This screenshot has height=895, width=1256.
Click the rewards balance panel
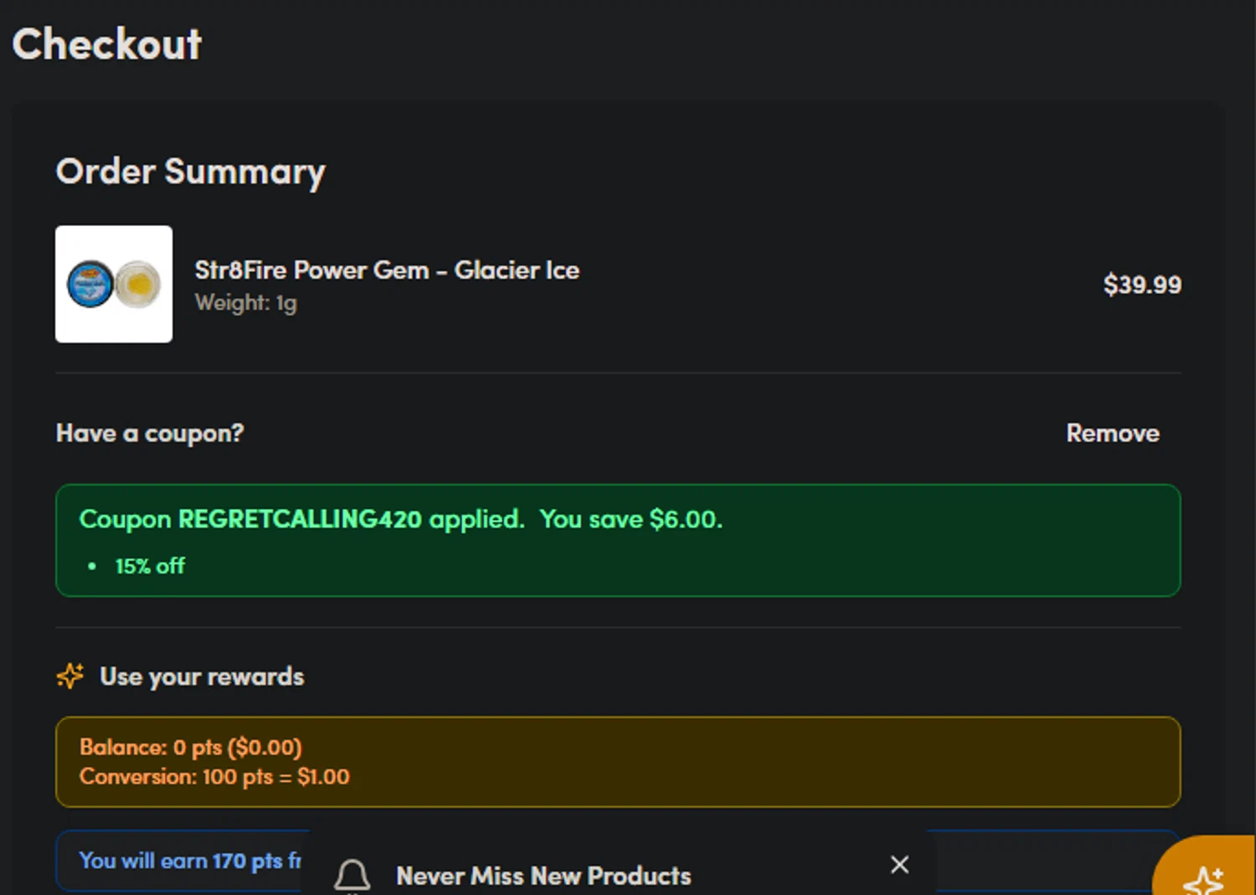pos(618,762)
